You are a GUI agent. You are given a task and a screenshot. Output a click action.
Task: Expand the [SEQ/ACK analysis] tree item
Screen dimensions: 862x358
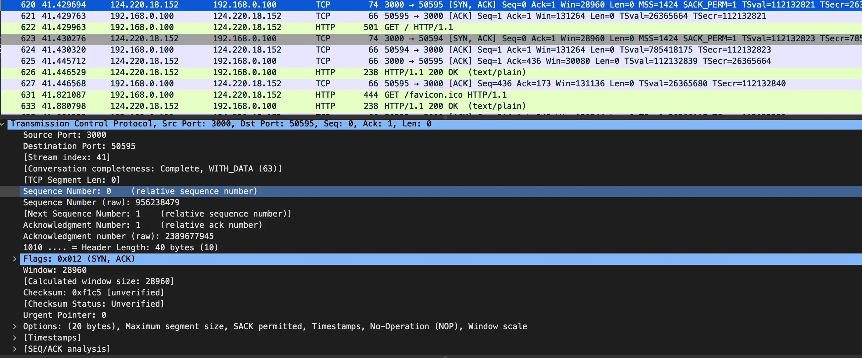pos(14,349)
